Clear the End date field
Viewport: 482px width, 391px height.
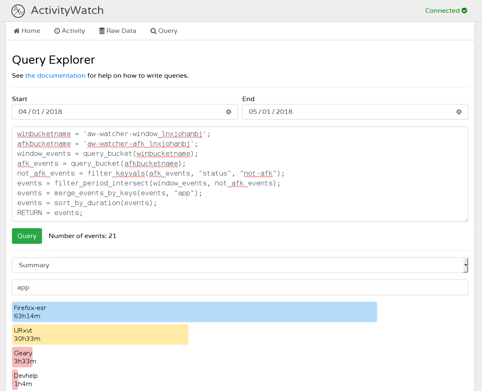coord(459,112)
